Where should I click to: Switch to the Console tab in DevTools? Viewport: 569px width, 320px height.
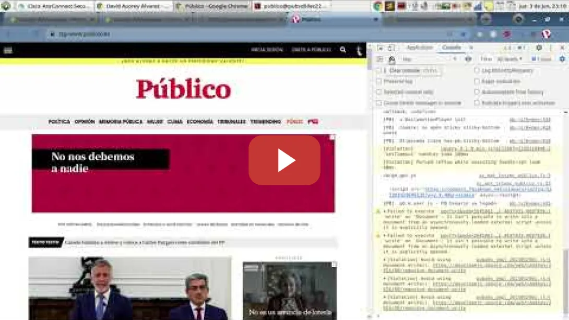[x=452, y=48]
